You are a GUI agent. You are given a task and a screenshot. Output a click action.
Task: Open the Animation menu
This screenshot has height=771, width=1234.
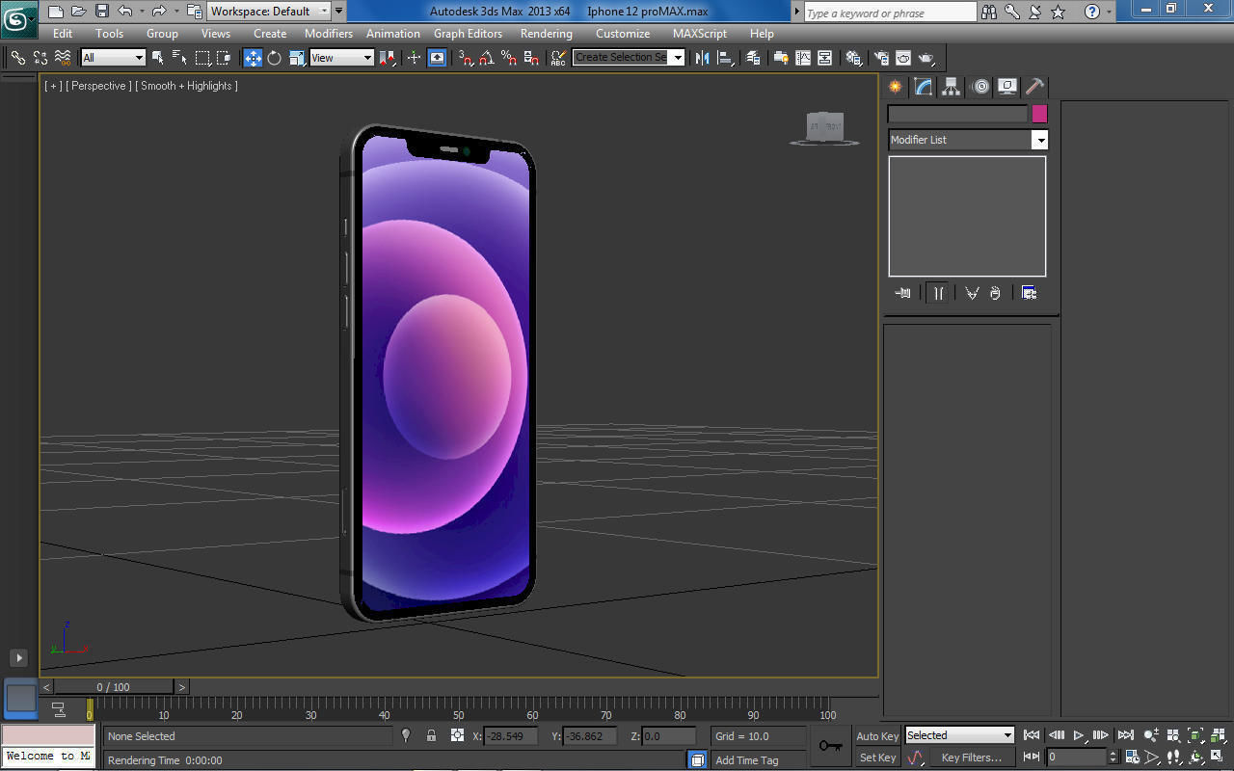click(x=393, y=34)
